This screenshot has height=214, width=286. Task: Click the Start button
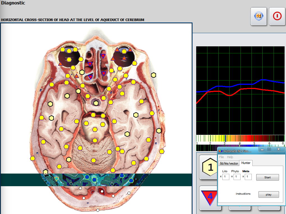click(267, 177)
